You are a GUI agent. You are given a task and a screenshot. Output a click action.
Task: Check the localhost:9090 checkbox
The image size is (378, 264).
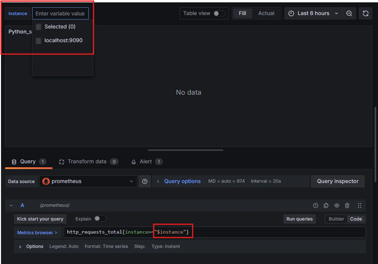pos(38,40)
